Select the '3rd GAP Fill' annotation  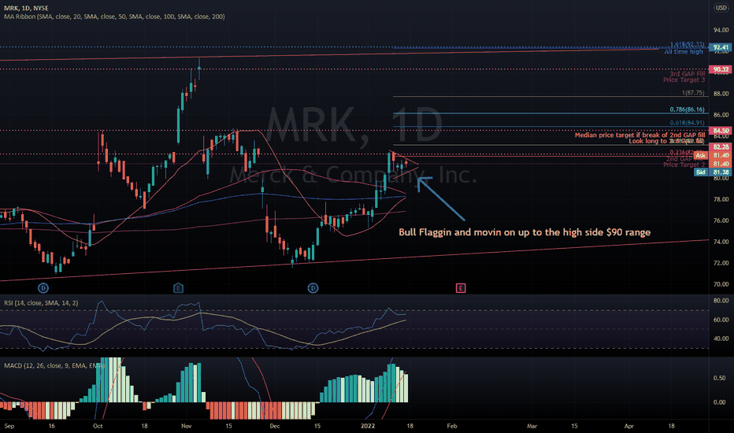coord(687,73)
